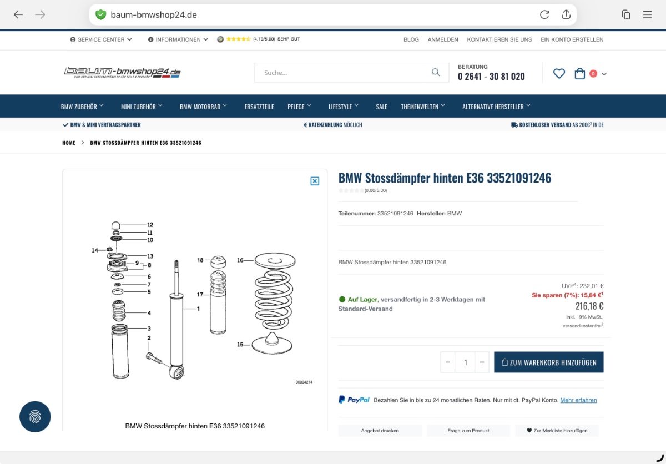This screenshot has height=464, width=666.
Task: Open the shopping cart icon
Action: [x=580, y=73]
